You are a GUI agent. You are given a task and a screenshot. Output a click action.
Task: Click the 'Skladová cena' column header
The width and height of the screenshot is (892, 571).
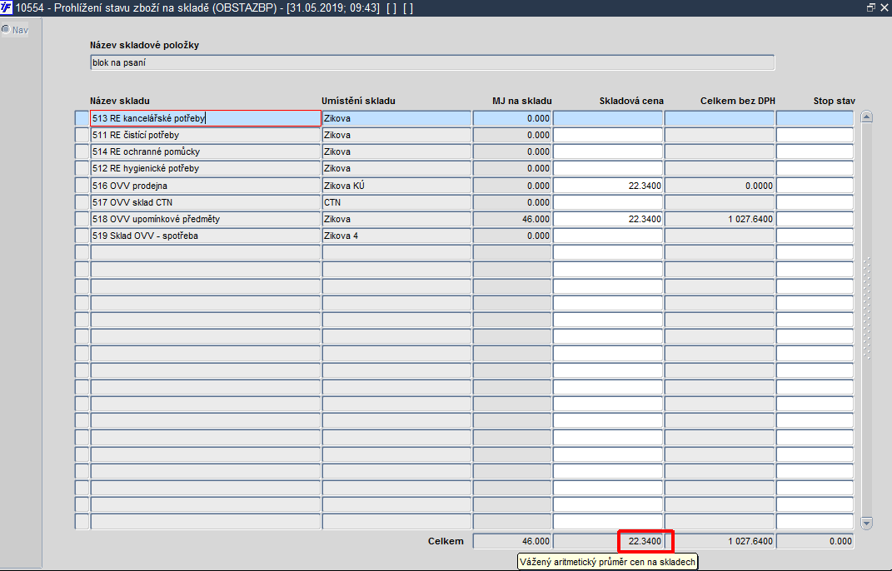tap(631, 101)
